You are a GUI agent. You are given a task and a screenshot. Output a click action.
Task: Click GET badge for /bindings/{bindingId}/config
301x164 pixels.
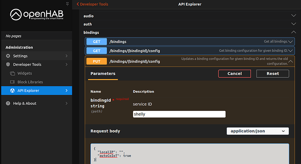coord(96,51)
